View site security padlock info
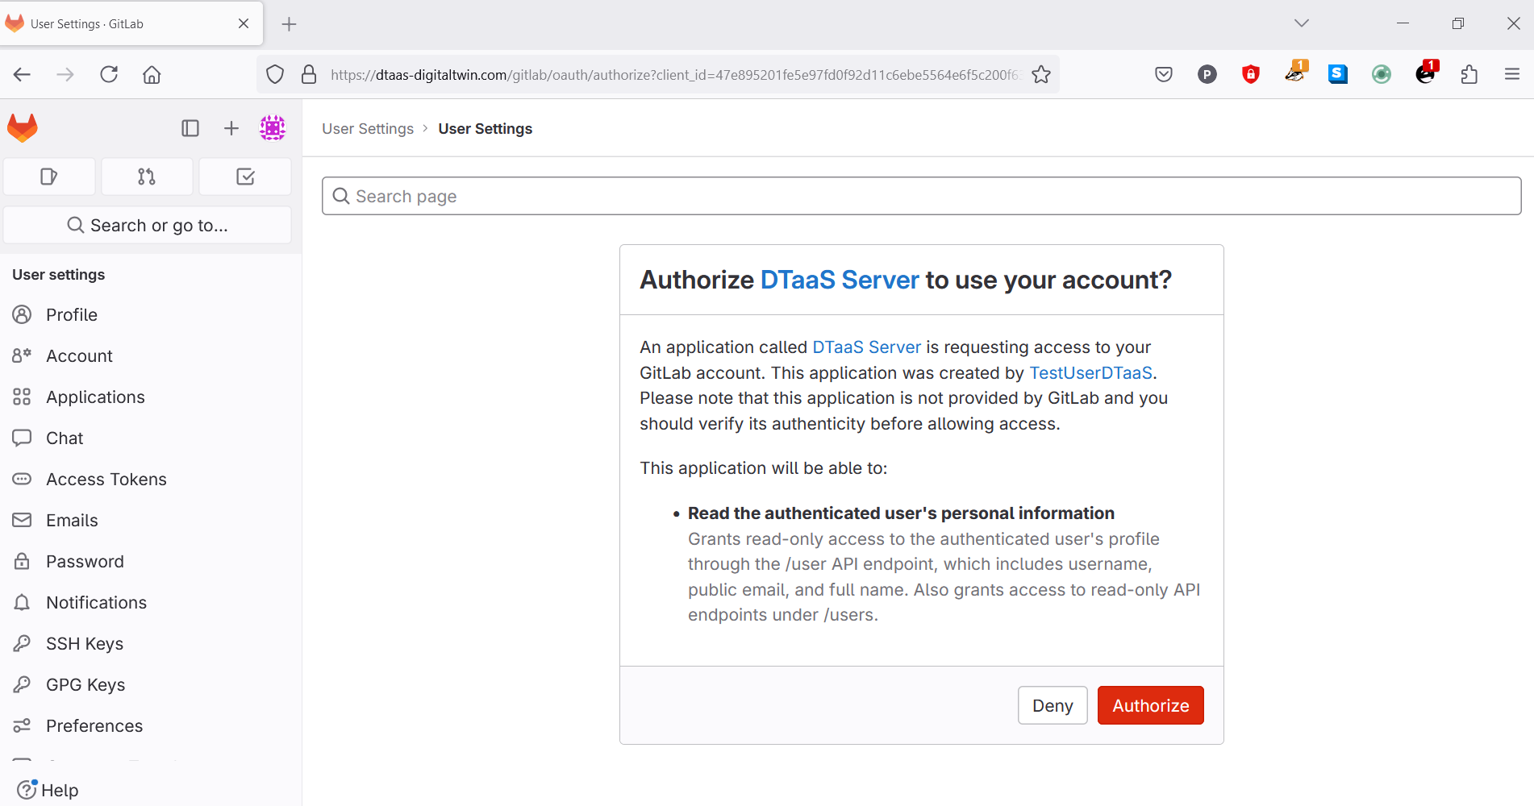The width and height of the screenshot is (1534, 806). 309,75
